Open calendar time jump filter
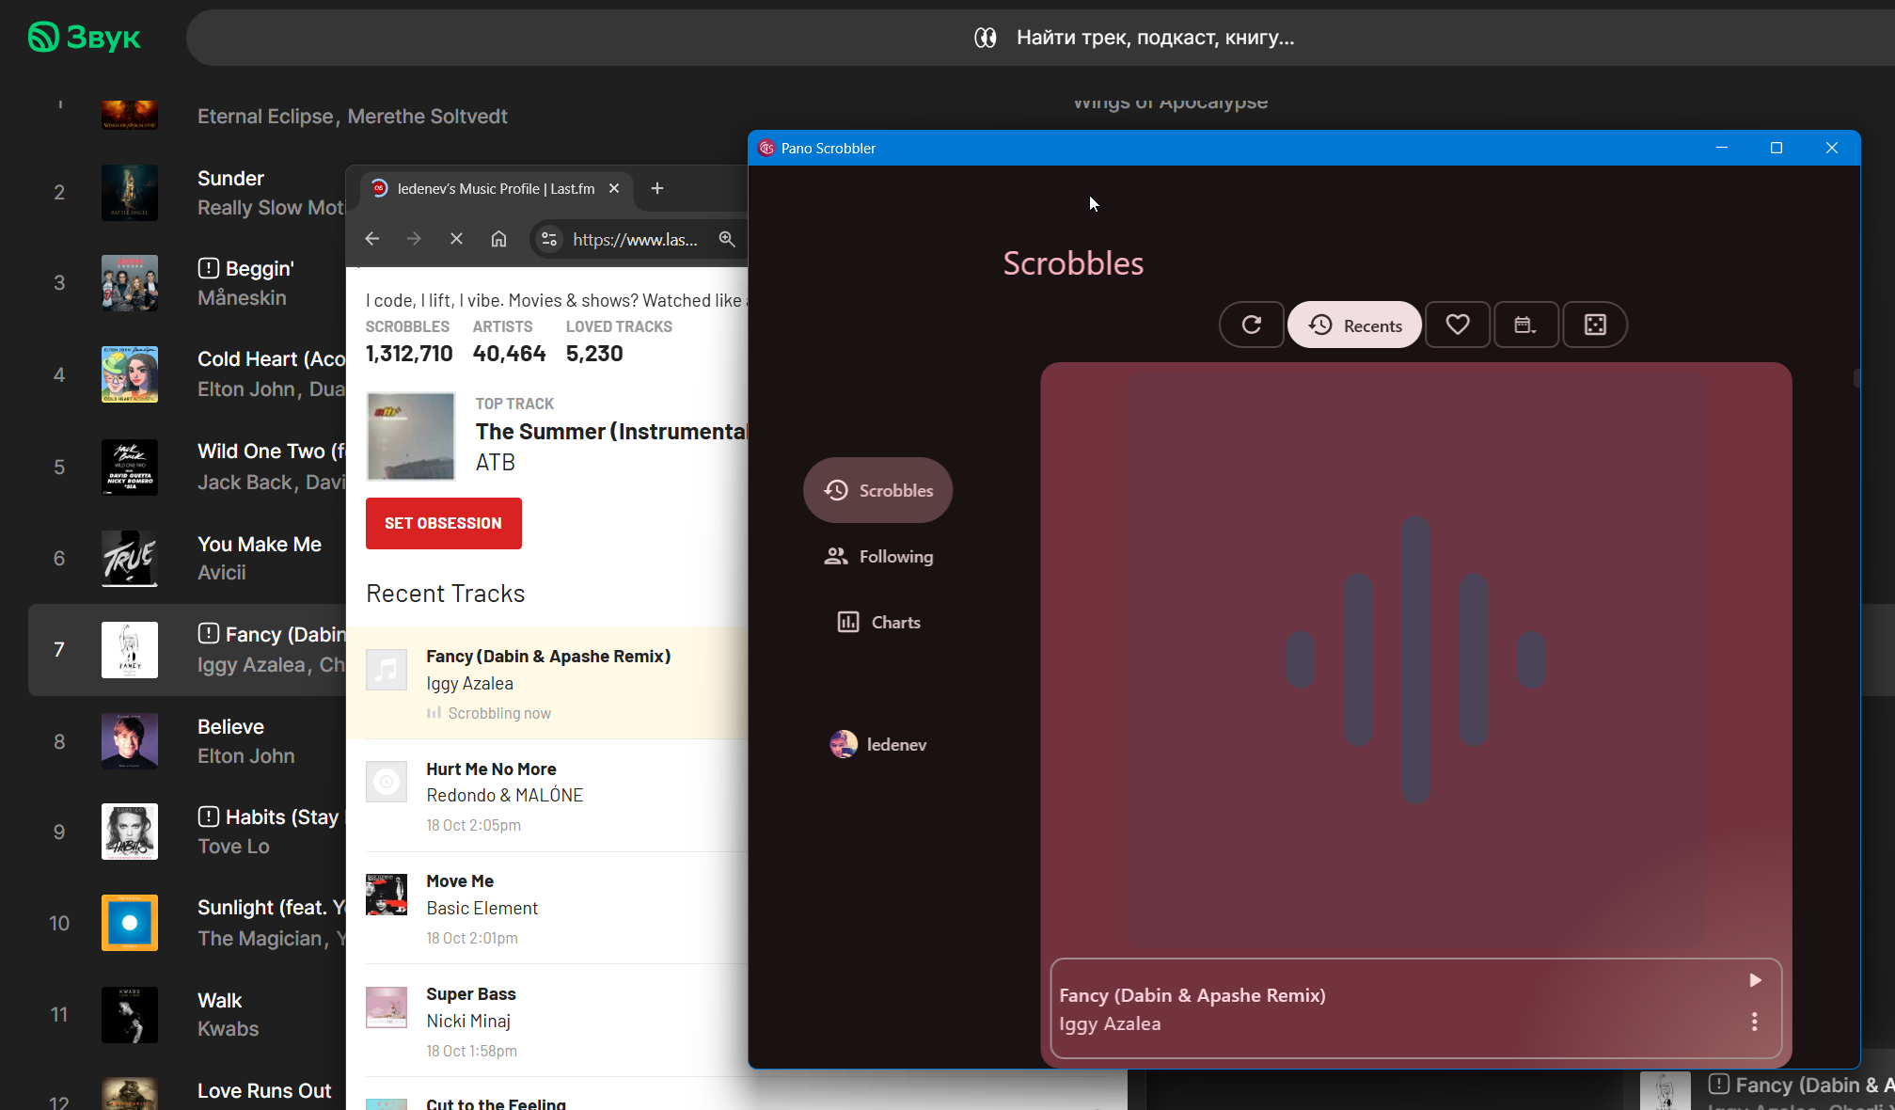The height and width of the screenshot is (1110, 1895). coord(1525,325)
